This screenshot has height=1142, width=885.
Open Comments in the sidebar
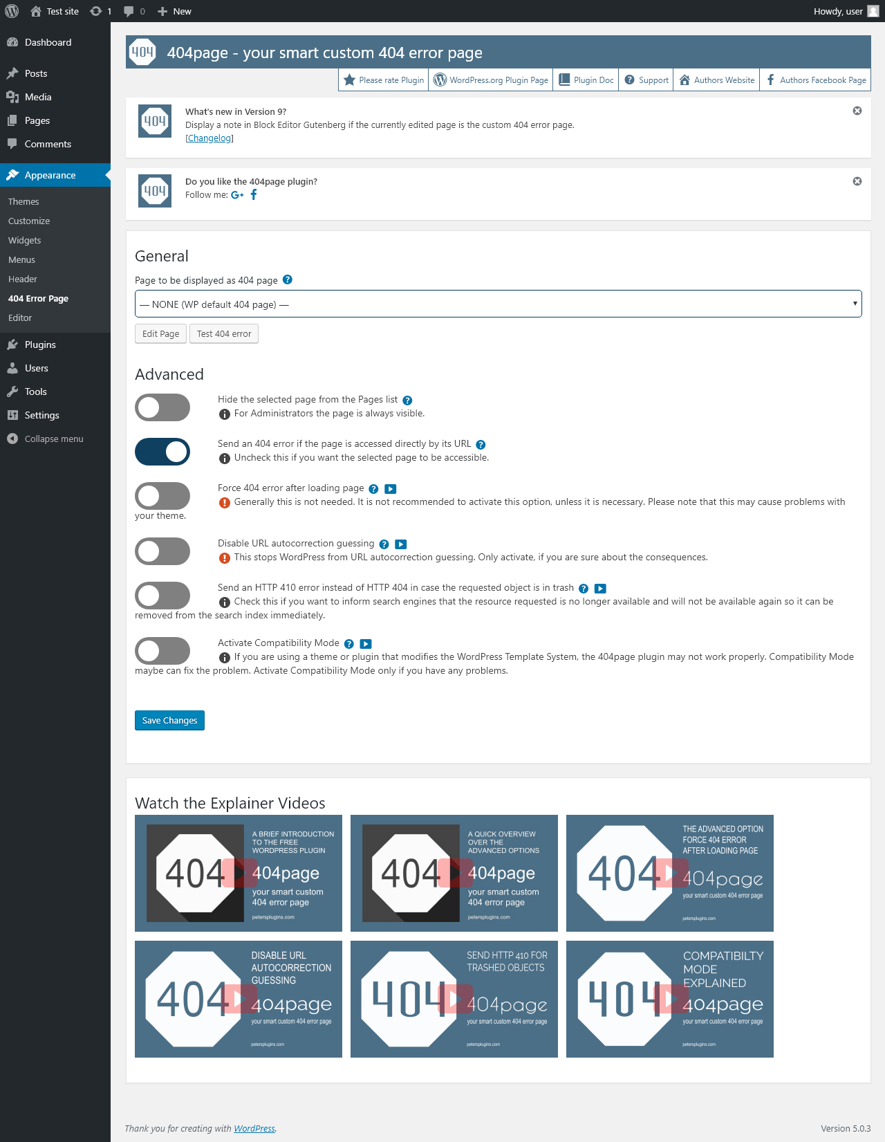coord(55,144)
